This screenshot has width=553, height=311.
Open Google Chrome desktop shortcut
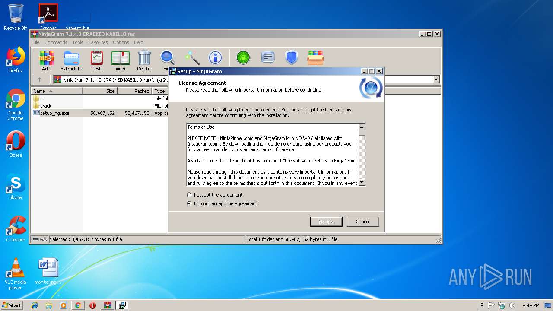(x=16, y=105)
